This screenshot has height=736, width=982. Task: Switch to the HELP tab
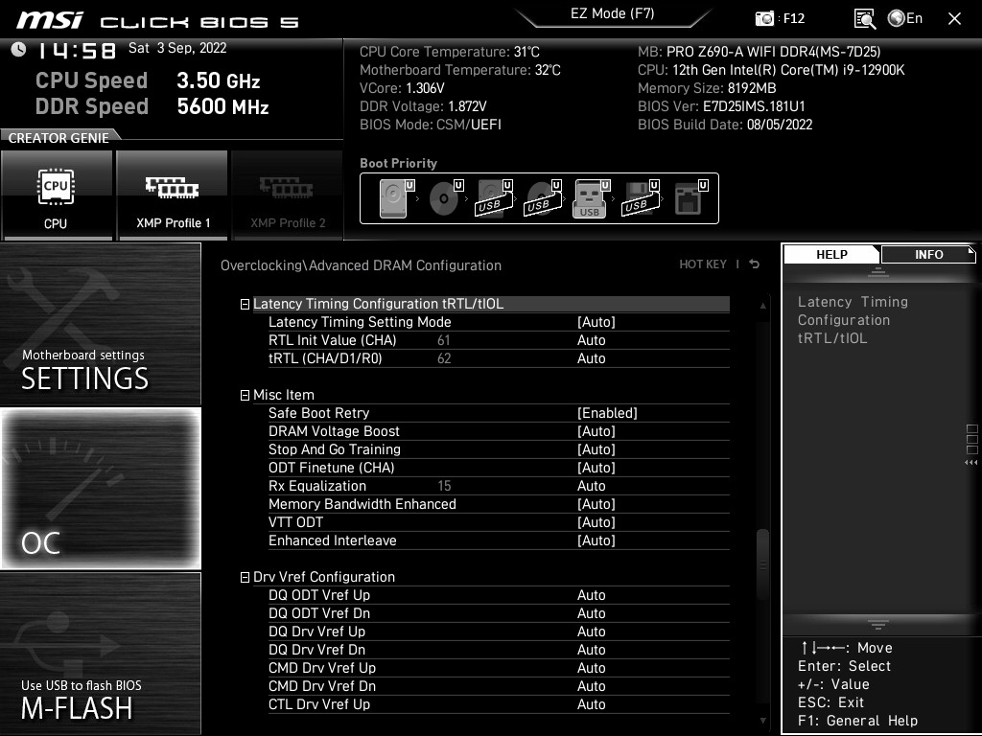click(831, 255)
